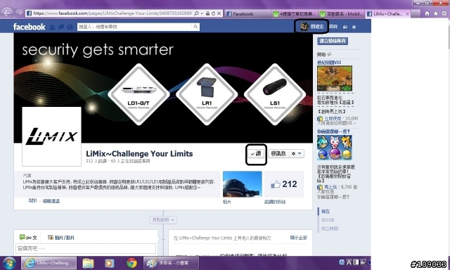Click LiMix~Challenge Your Limits page title

[x=139, y=153]
